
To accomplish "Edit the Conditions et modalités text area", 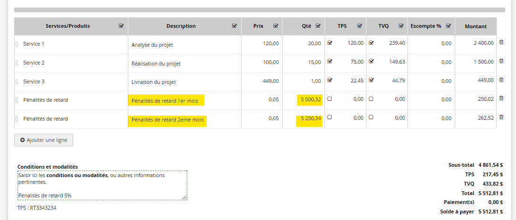I will coord(102,185).
